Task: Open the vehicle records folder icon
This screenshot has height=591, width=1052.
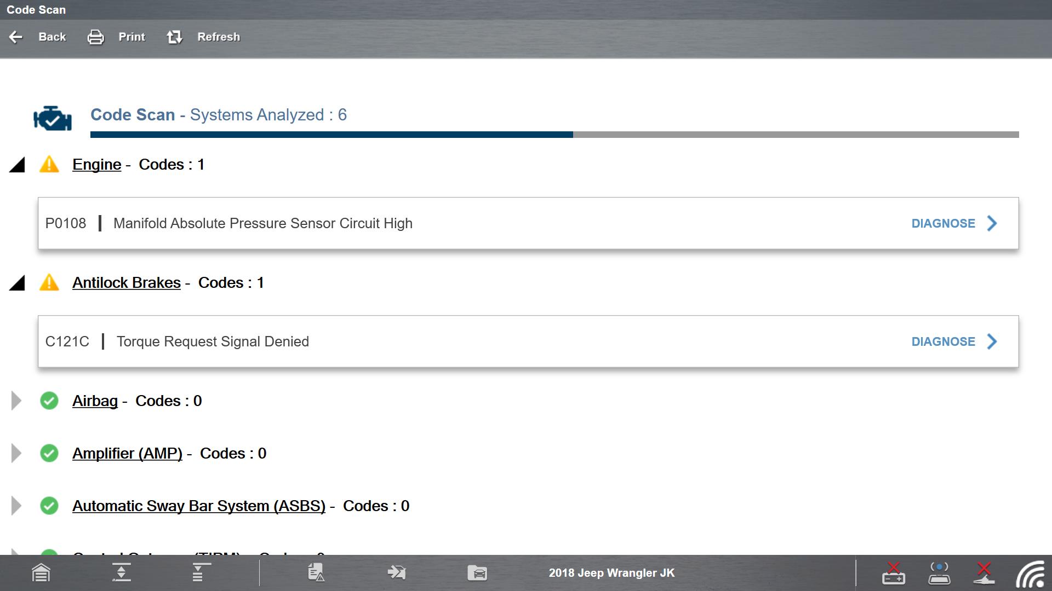Action: pos(477,573)
